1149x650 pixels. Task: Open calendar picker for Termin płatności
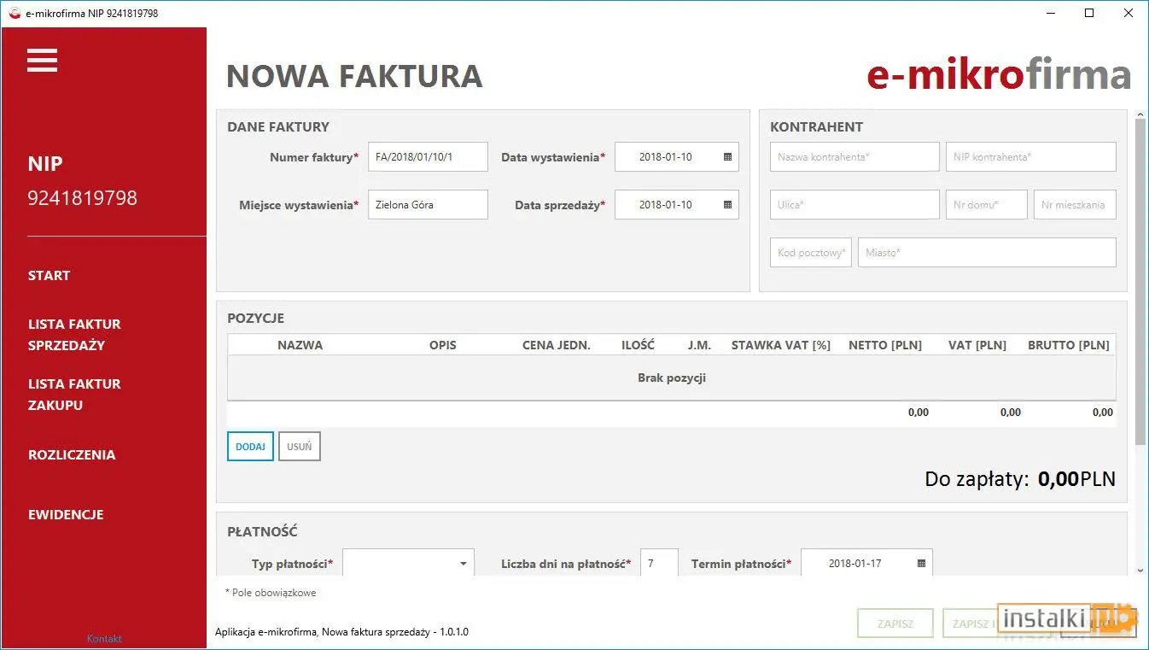(920, 563)
